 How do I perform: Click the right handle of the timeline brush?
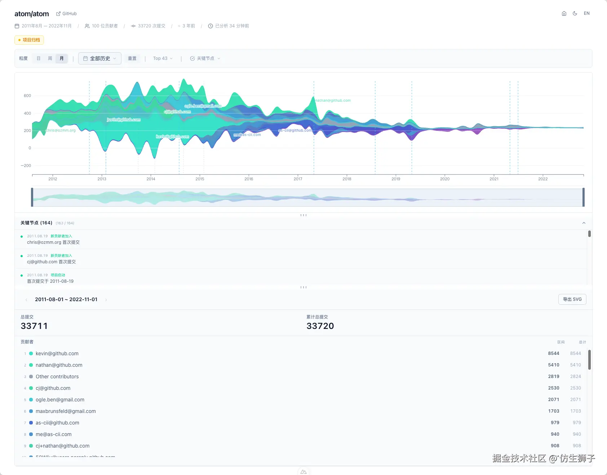click(584, 197)
